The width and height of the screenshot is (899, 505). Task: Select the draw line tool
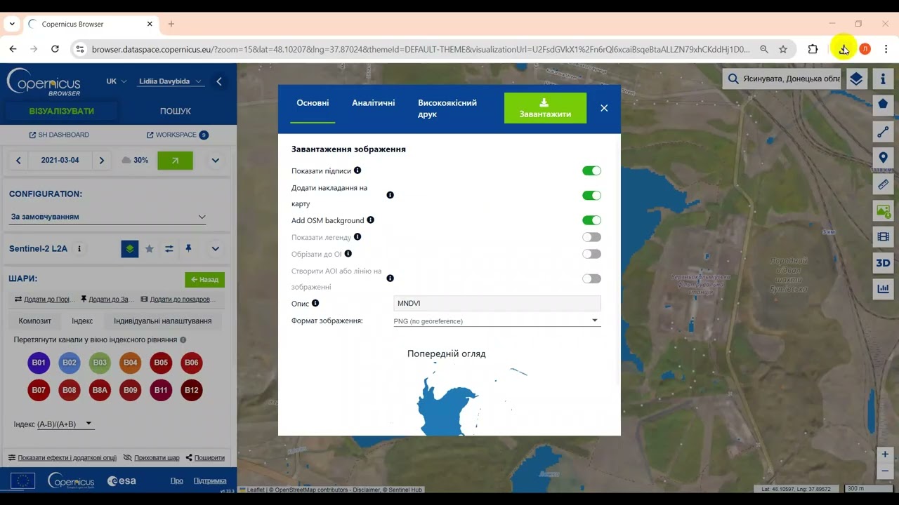(883, 131)
